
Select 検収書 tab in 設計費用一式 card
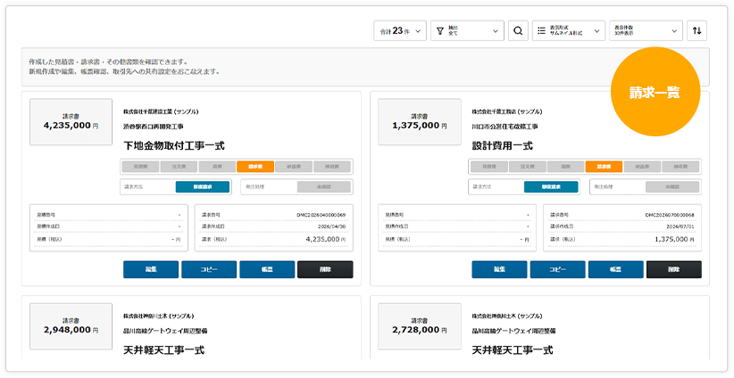tap(680, 167)
